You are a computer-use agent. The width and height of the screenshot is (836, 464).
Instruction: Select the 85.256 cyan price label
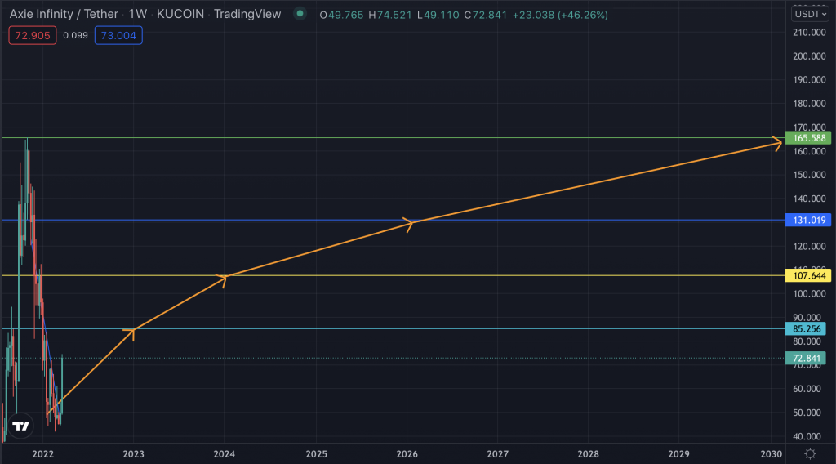pos(806,329)
